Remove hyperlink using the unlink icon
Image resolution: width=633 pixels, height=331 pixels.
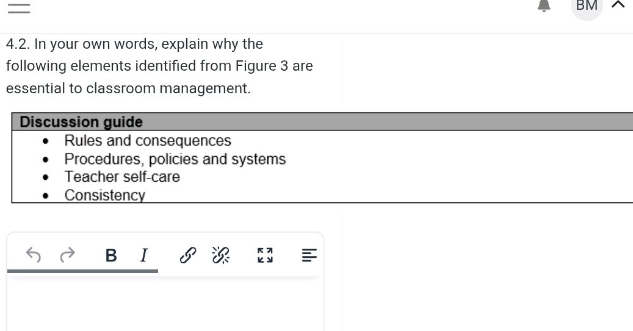tap(220, 255)
